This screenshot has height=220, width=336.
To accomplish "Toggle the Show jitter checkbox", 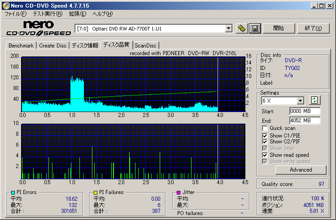I will coord(265,148).
